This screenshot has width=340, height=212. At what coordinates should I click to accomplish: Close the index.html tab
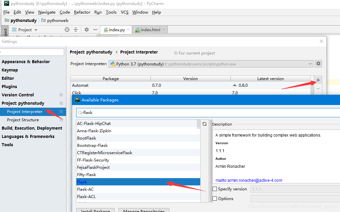click(164, 30)
